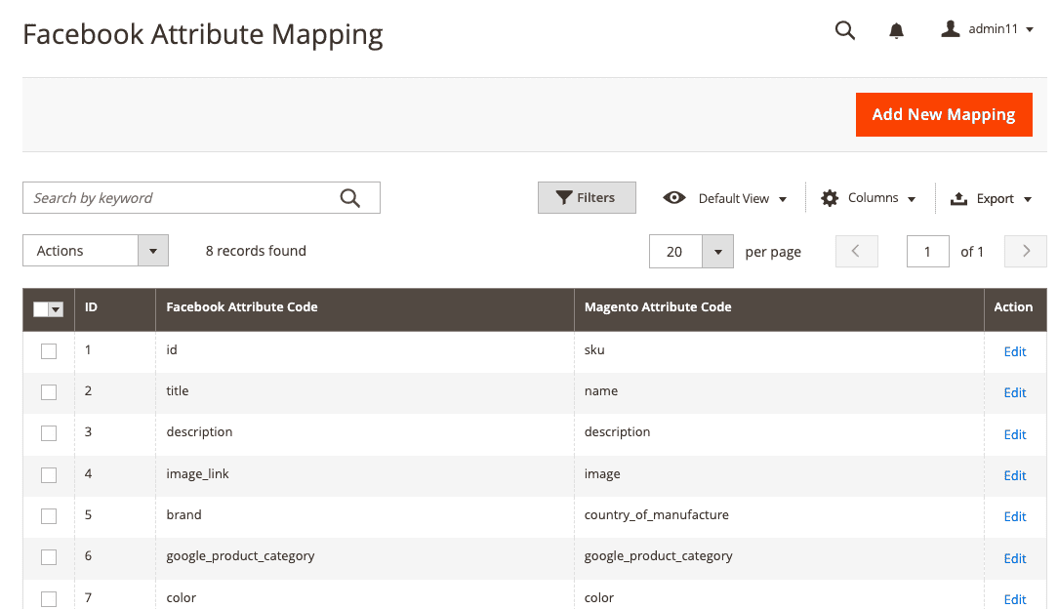Go to next page arrow
The image size is (1058, 609).
click(x=1026, y=251)
